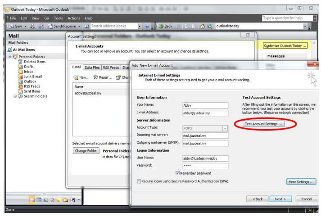Open the New button dropdown arrow
The width and height of the screenshot is (321, 217).
click(25, 26)
